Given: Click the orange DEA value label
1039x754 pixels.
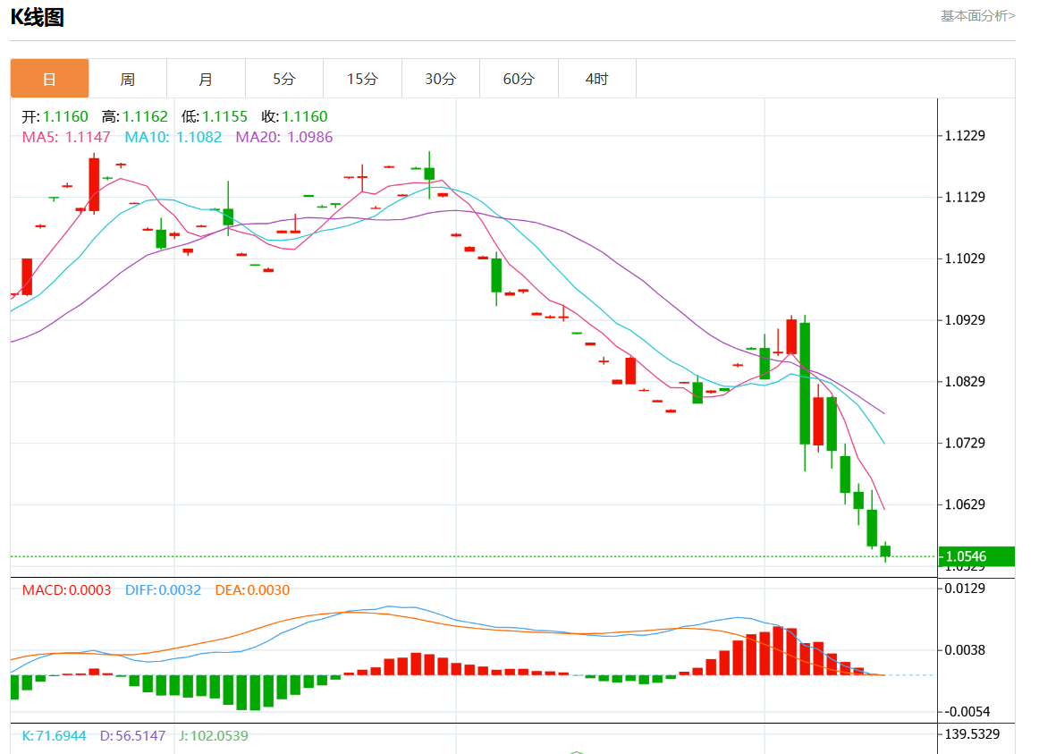Looking at the screenshot, I should click(252, 590).
